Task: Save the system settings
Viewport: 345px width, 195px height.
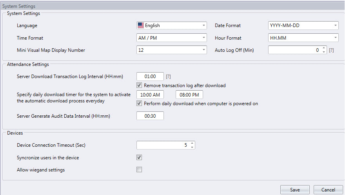Action: [x=295, y=190]
